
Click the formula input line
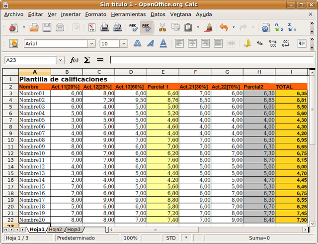click(209, 60)
